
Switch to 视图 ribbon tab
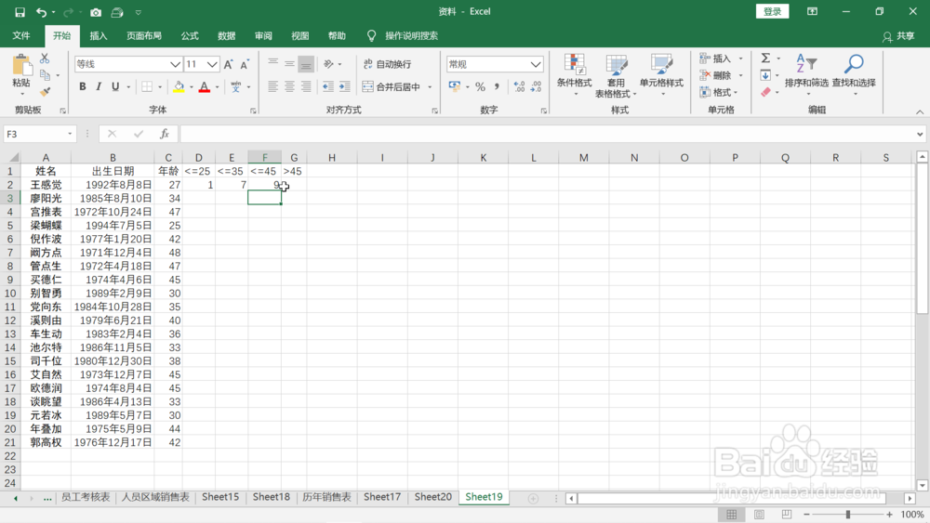[300, 35]
